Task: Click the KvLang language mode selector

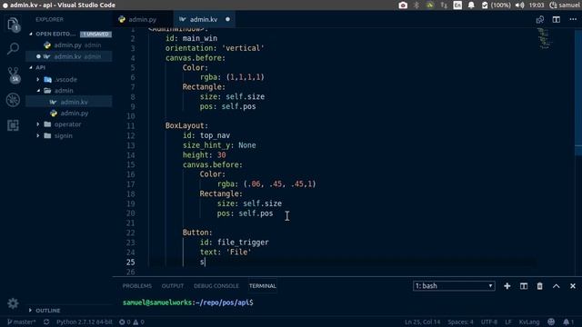Action: (x=529, y=322)
